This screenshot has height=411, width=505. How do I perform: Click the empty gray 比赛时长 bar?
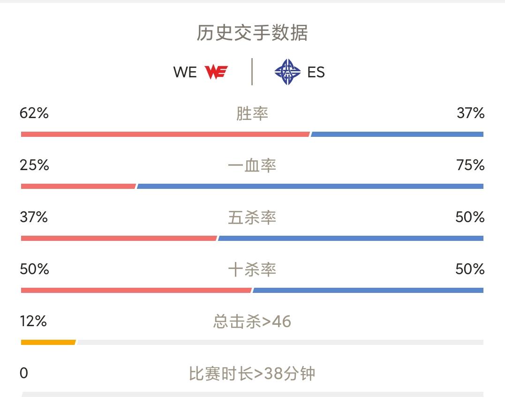(x=252, y=395)
